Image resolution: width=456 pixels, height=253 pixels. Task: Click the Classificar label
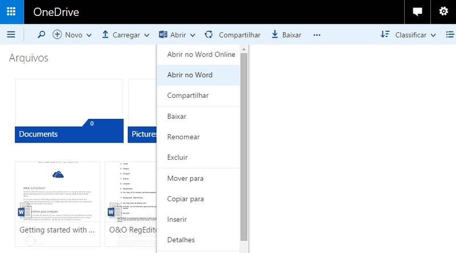point(410,35)
